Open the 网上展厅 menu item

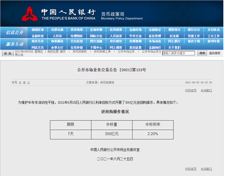pyautogui.click(x=174, y=41)
